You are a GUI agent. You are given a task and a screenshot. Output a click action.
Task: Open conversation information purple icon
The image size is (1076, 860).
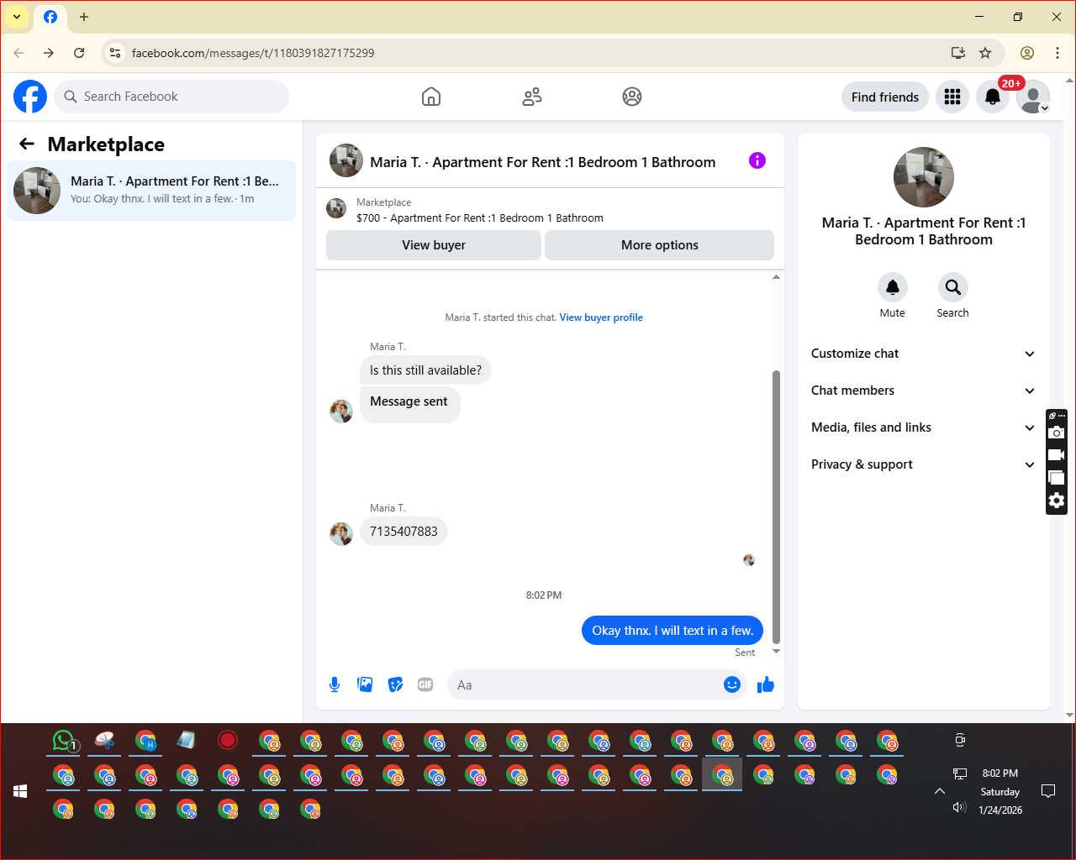(757, 160)
